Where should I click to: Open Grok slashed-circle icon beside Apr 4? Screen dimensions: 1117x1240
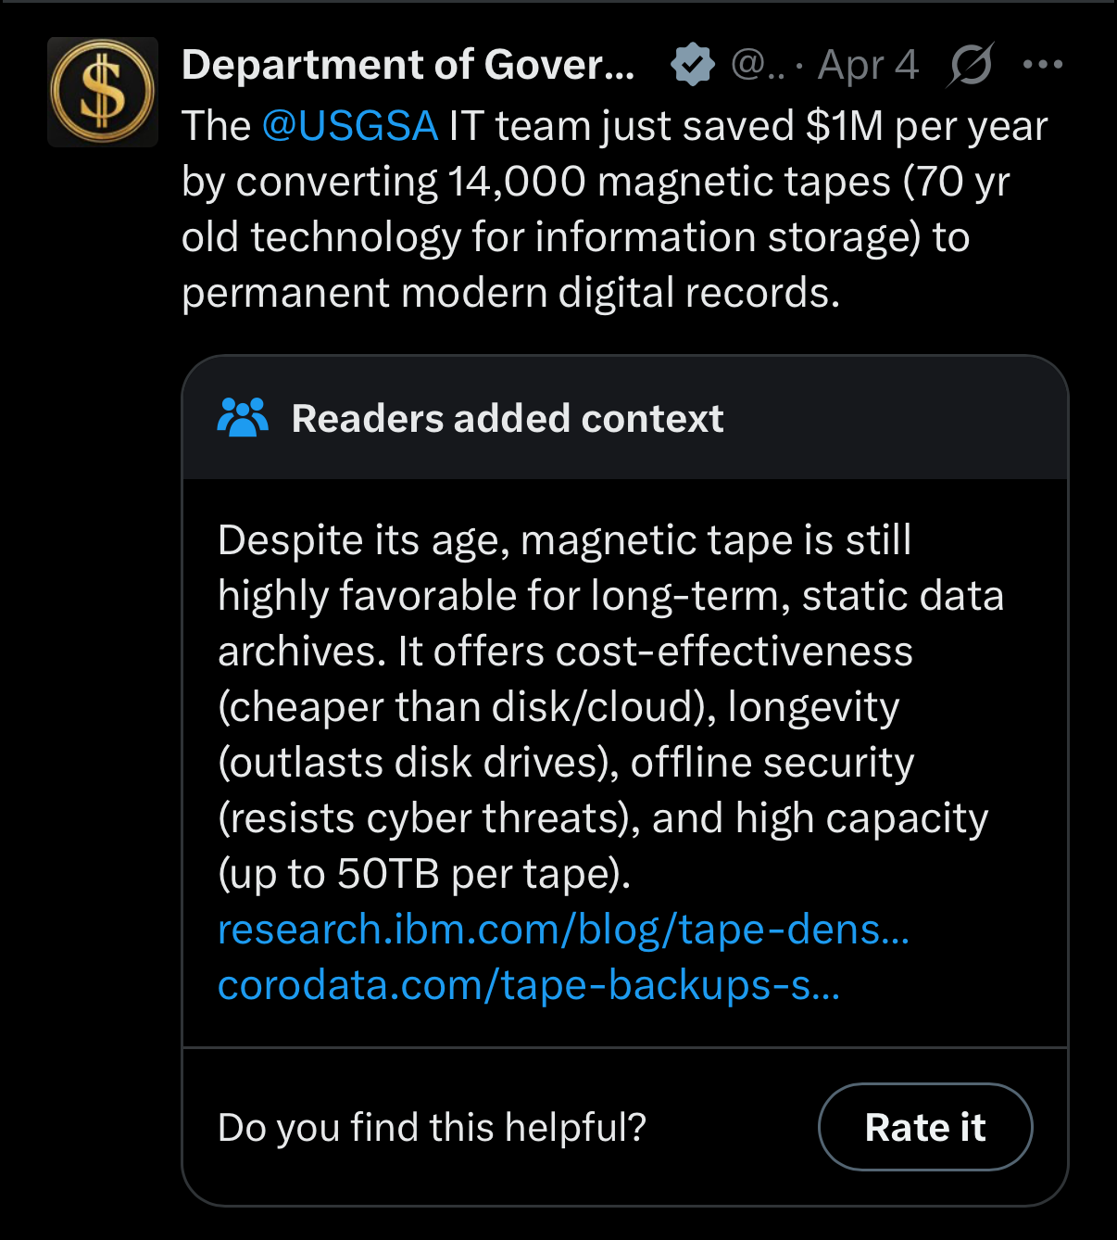coord(971,65)
